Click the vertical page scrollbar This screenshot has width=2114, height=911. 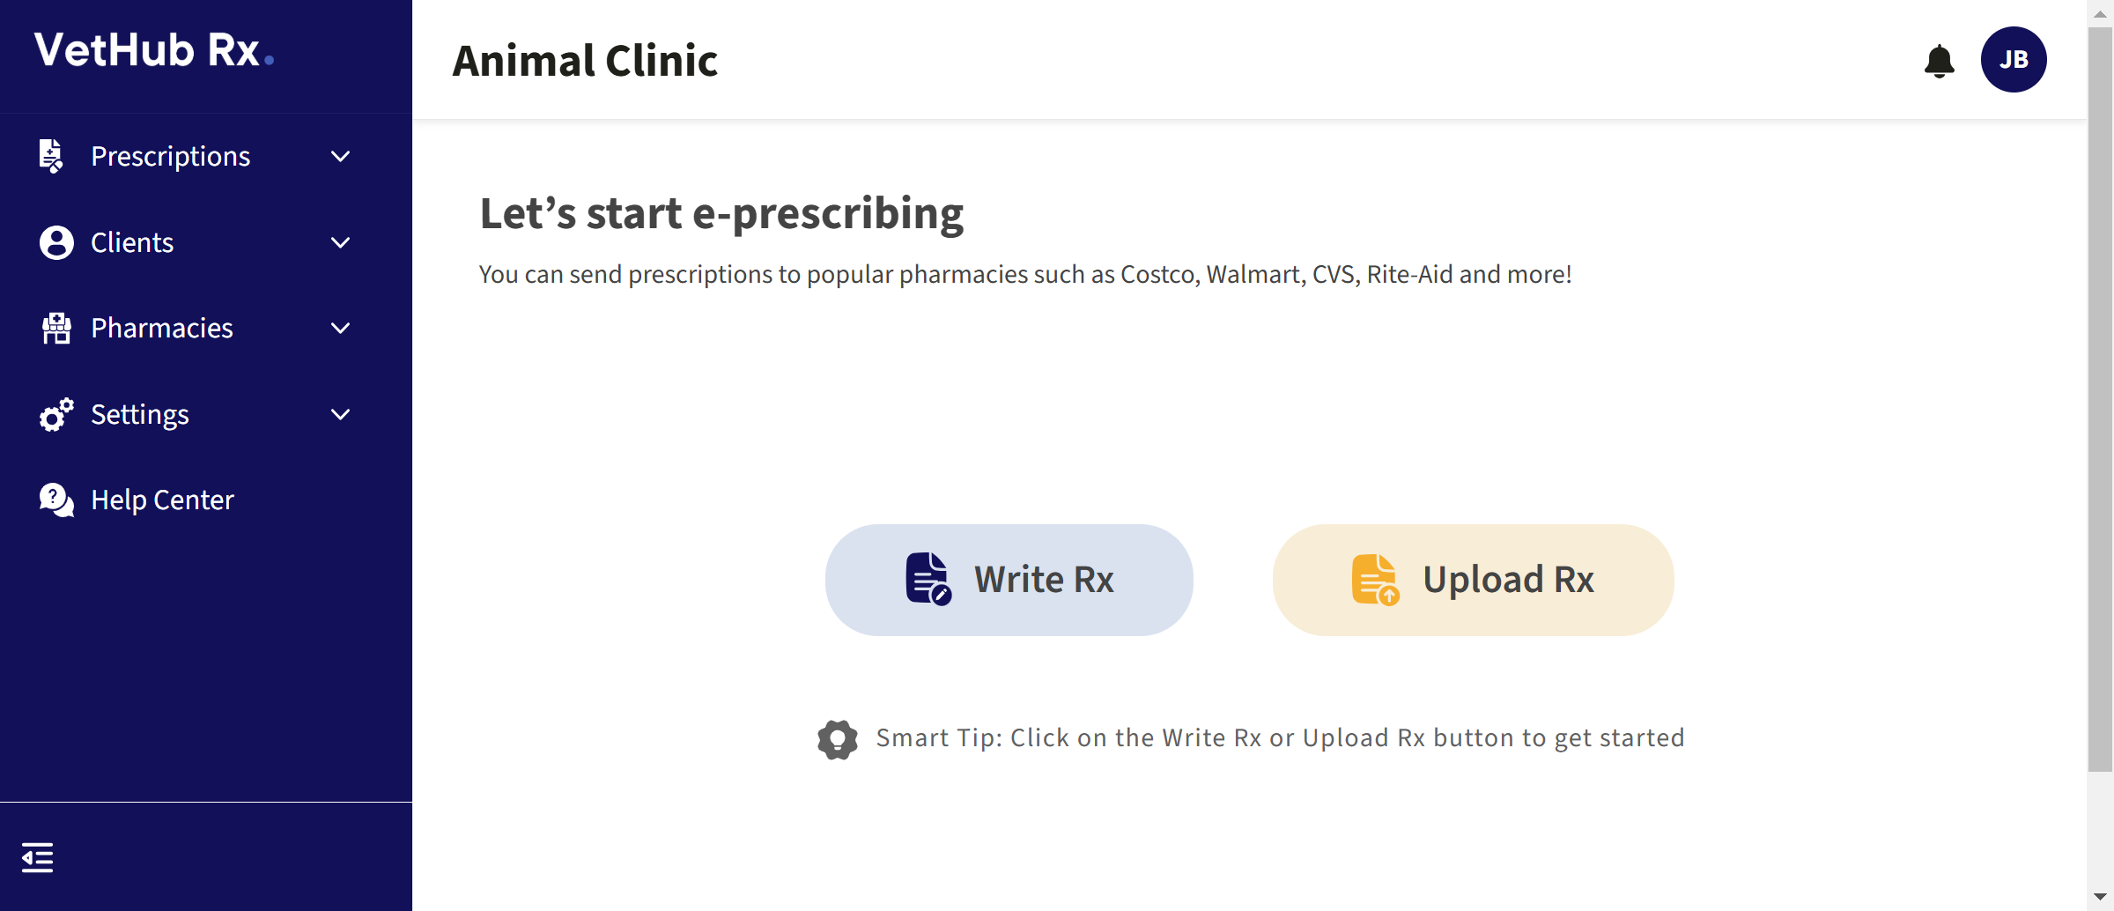coord(2100,396)
